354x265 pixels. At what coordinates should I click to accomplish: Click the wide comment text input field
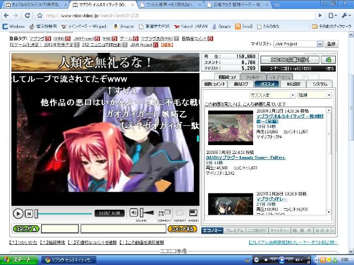[x=123, y=228]
